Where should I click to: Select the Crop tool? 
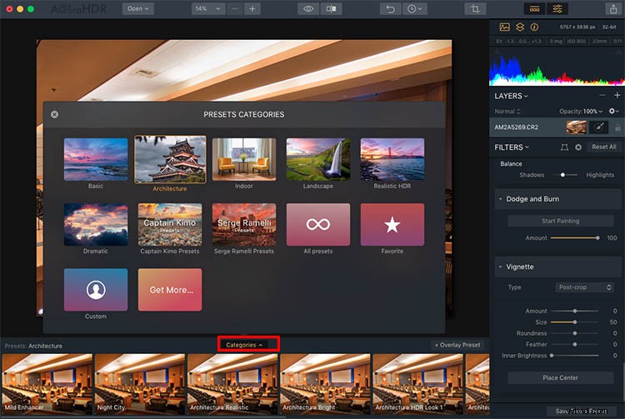click(x=475, y=9)
